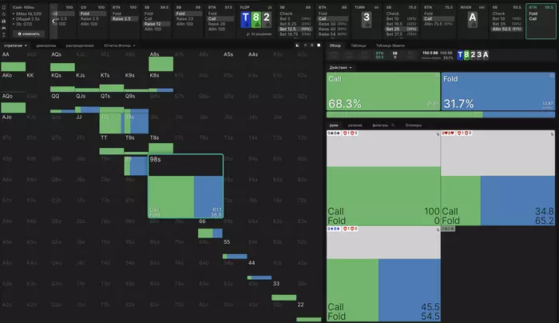Select the A8s cell in the matrix
Image resolution: width=559 pixels, height=323 pixels.
[x=161, y=62]
